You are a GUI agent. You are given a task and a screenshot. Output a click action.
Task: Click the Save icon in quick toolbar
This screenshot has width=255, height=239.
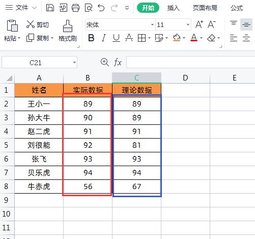(50, 8)
